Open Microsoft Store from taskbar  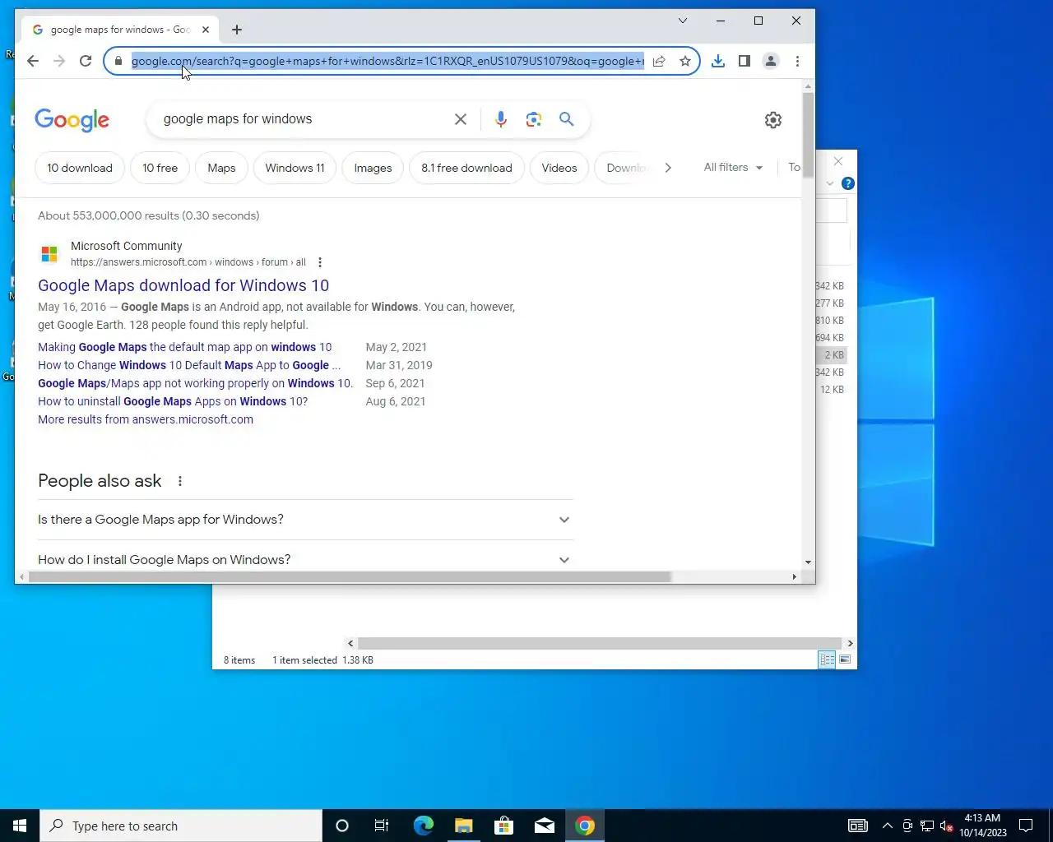[503, 826]
